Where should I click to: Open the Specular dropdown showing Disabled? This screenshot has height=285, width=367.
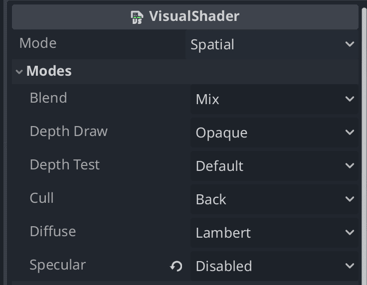coord(274,266)
